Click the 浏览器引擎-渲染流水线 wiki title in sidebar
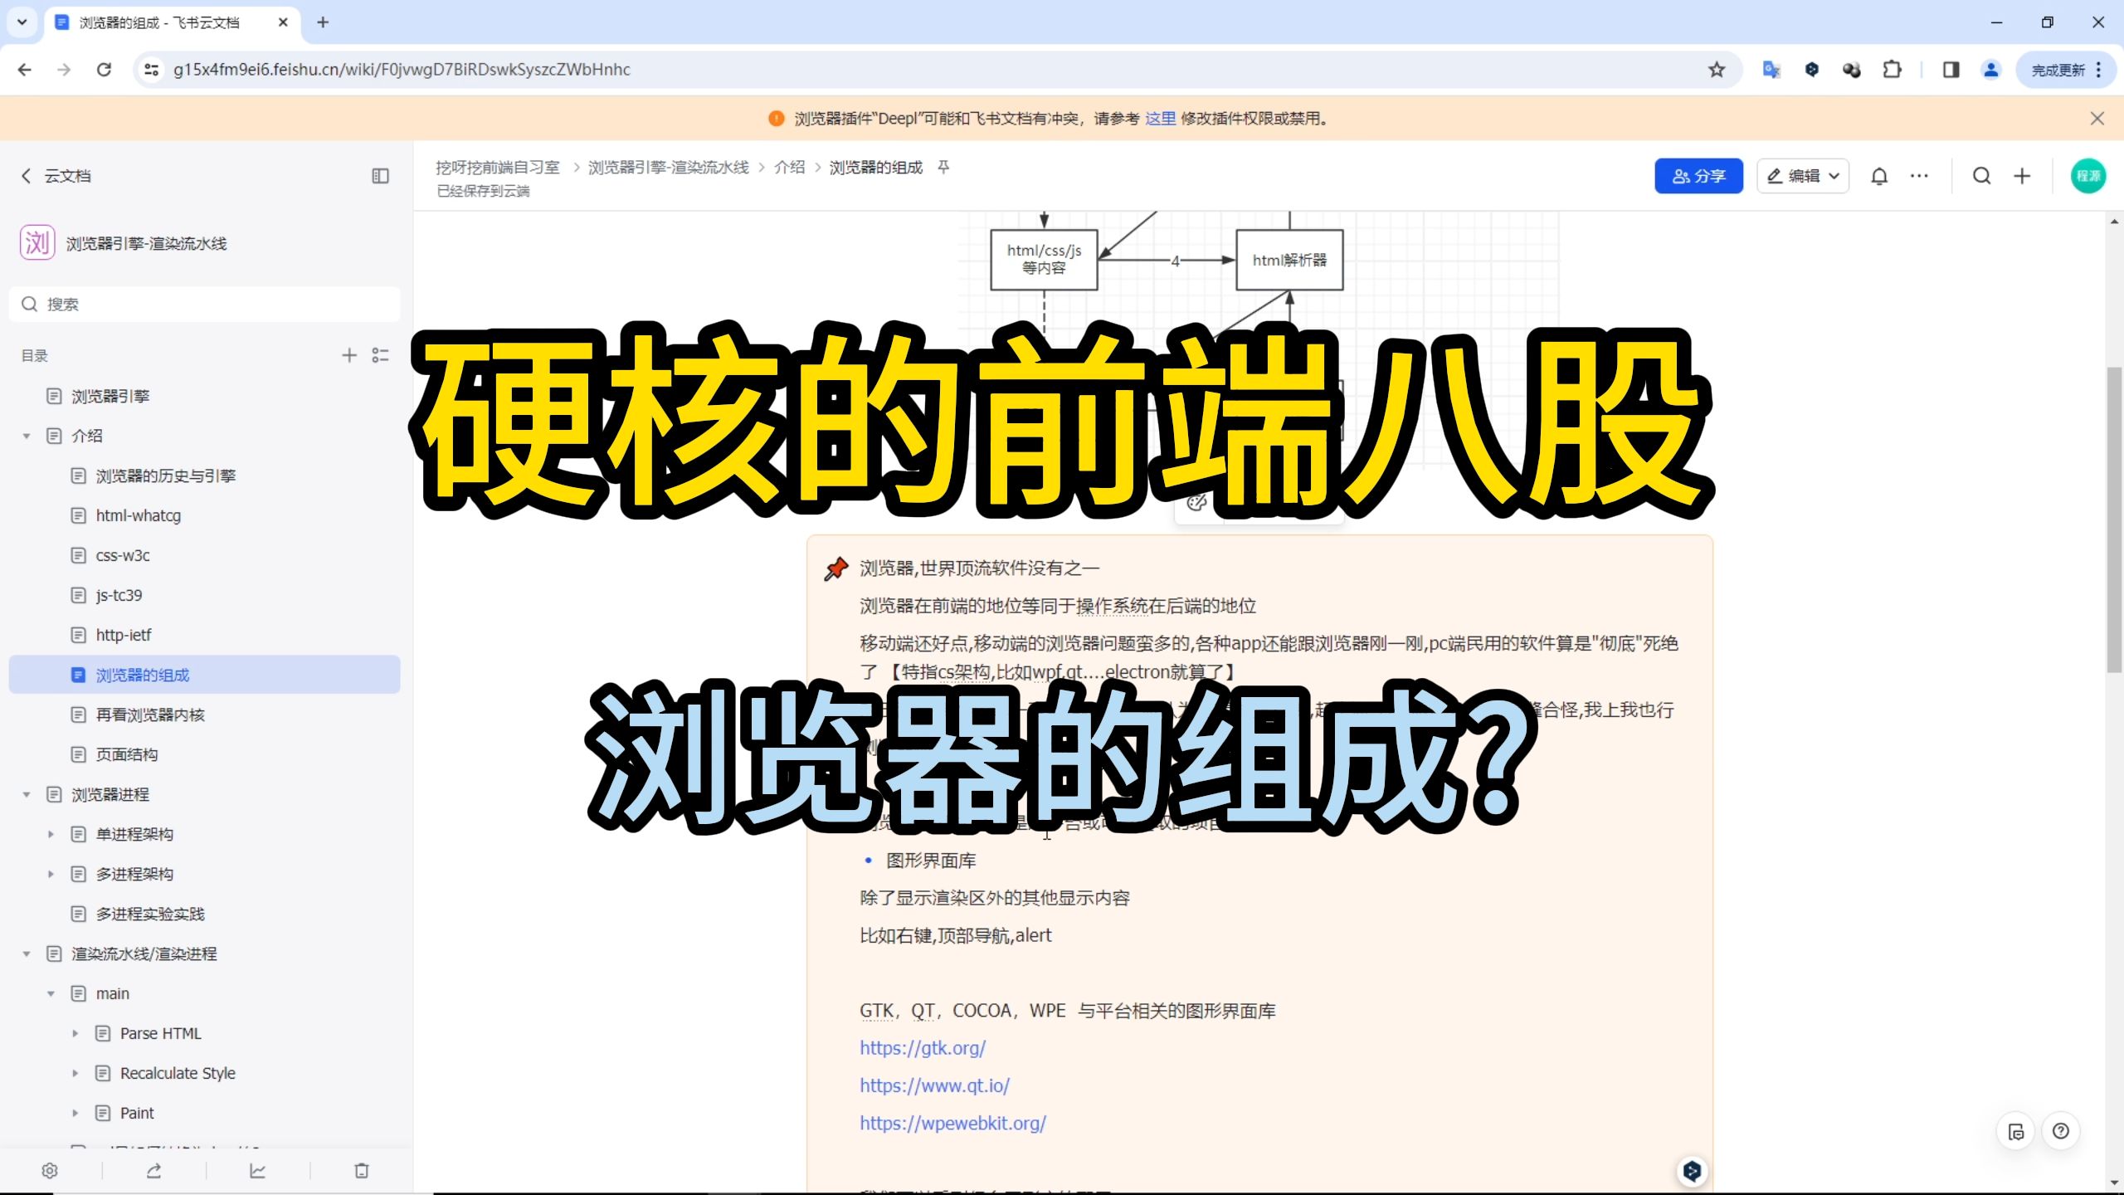Screen dimensions: 2124x1195 tap(146, 243)
